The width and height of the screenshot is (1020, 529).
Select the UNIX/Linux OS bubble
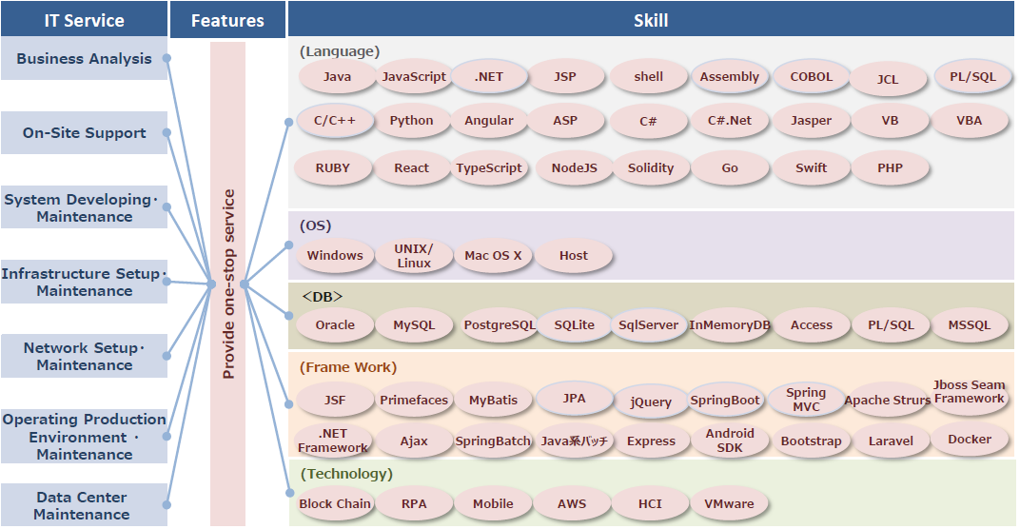[414, 256]
